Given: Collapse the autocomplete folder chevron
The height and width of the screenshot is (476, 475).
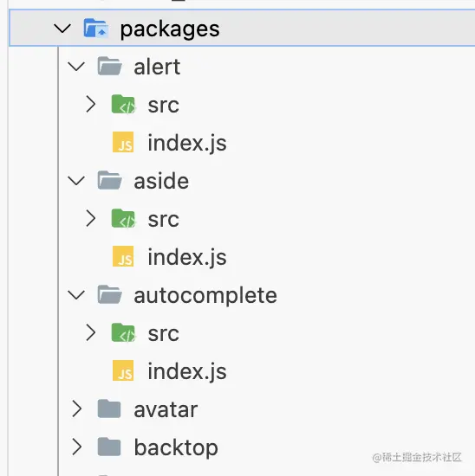Looking at the screenshot, I should pyautogui.click(x=76, y=295).
